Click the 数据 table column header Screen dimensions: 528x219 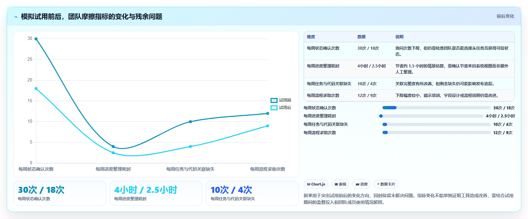(362, 37)
